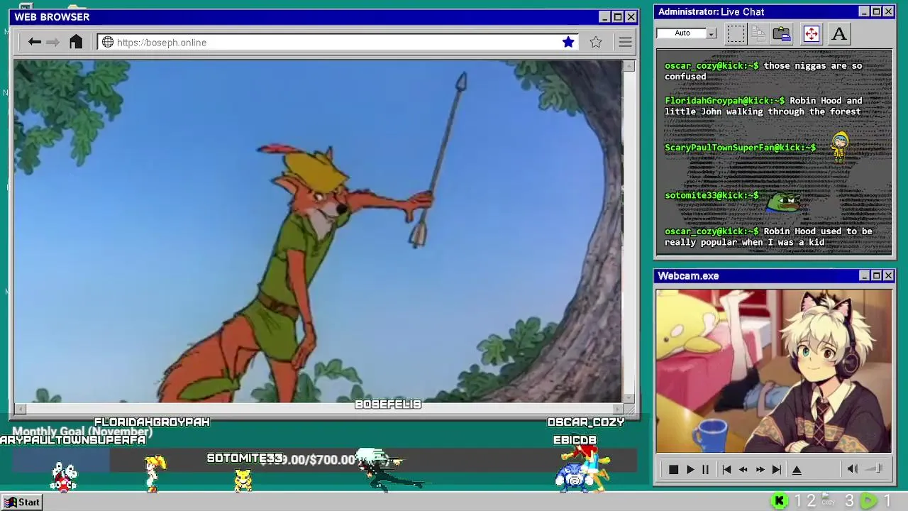Click the rewind button in Webcam.exe

743,469
